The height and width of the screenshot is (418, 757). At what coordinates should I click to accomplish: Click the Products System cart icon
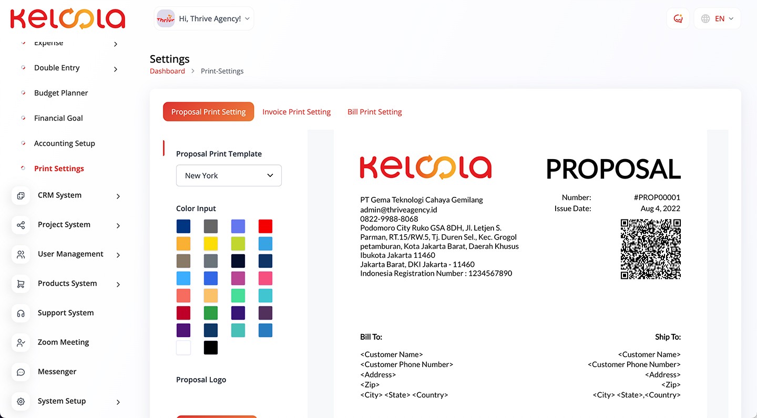pyautogui.click(x=21, y=284)
